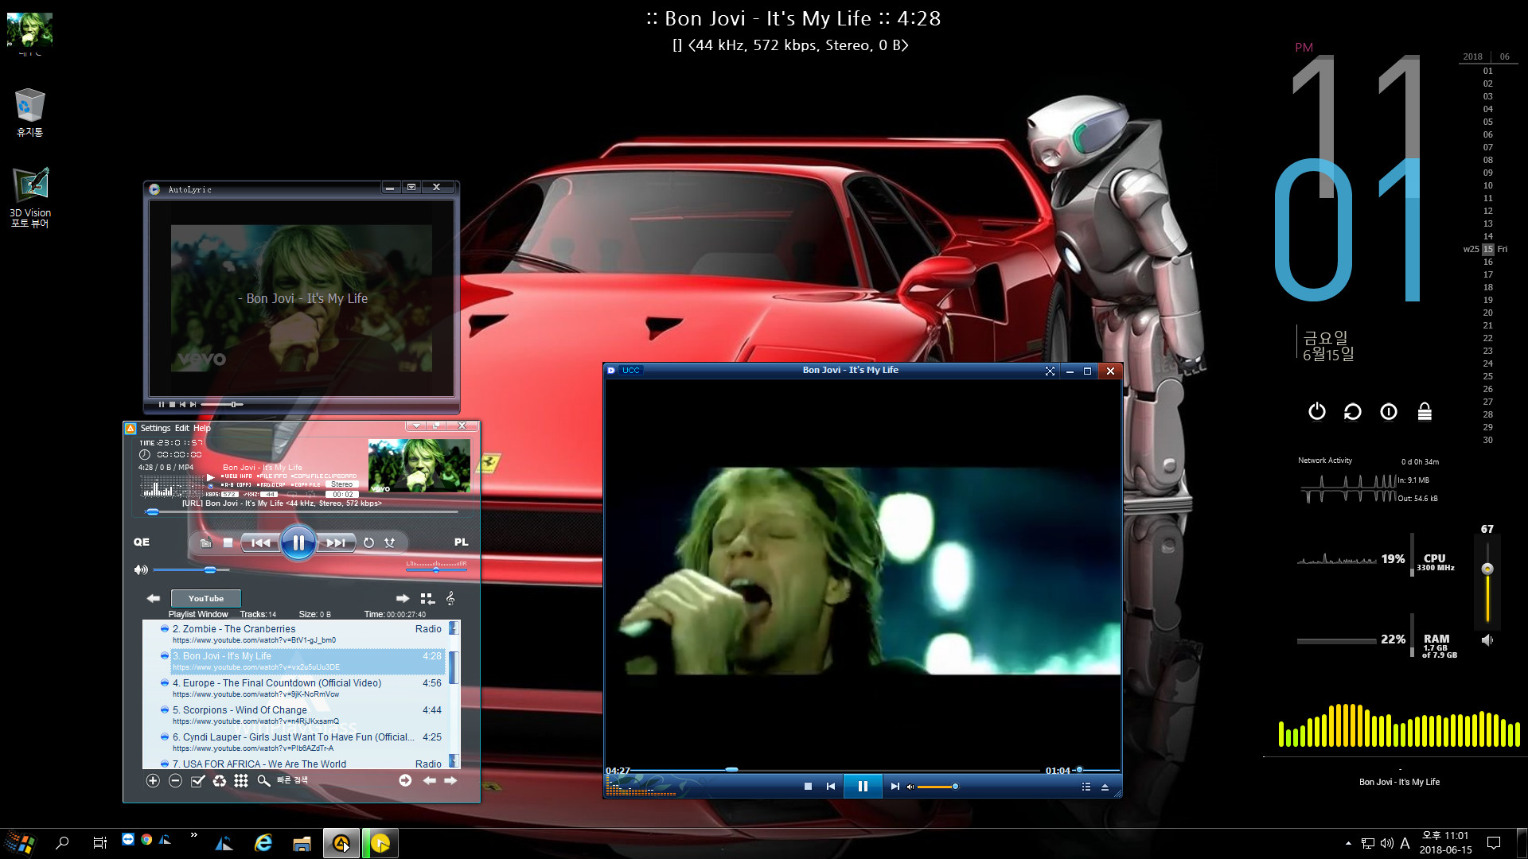Mute audio player via speaker icon
1528x859 pixels.
(141, 569)
